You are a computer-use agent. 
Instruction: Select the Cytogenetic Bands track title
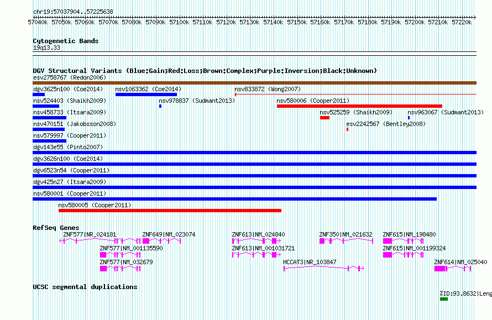point(66,41)
